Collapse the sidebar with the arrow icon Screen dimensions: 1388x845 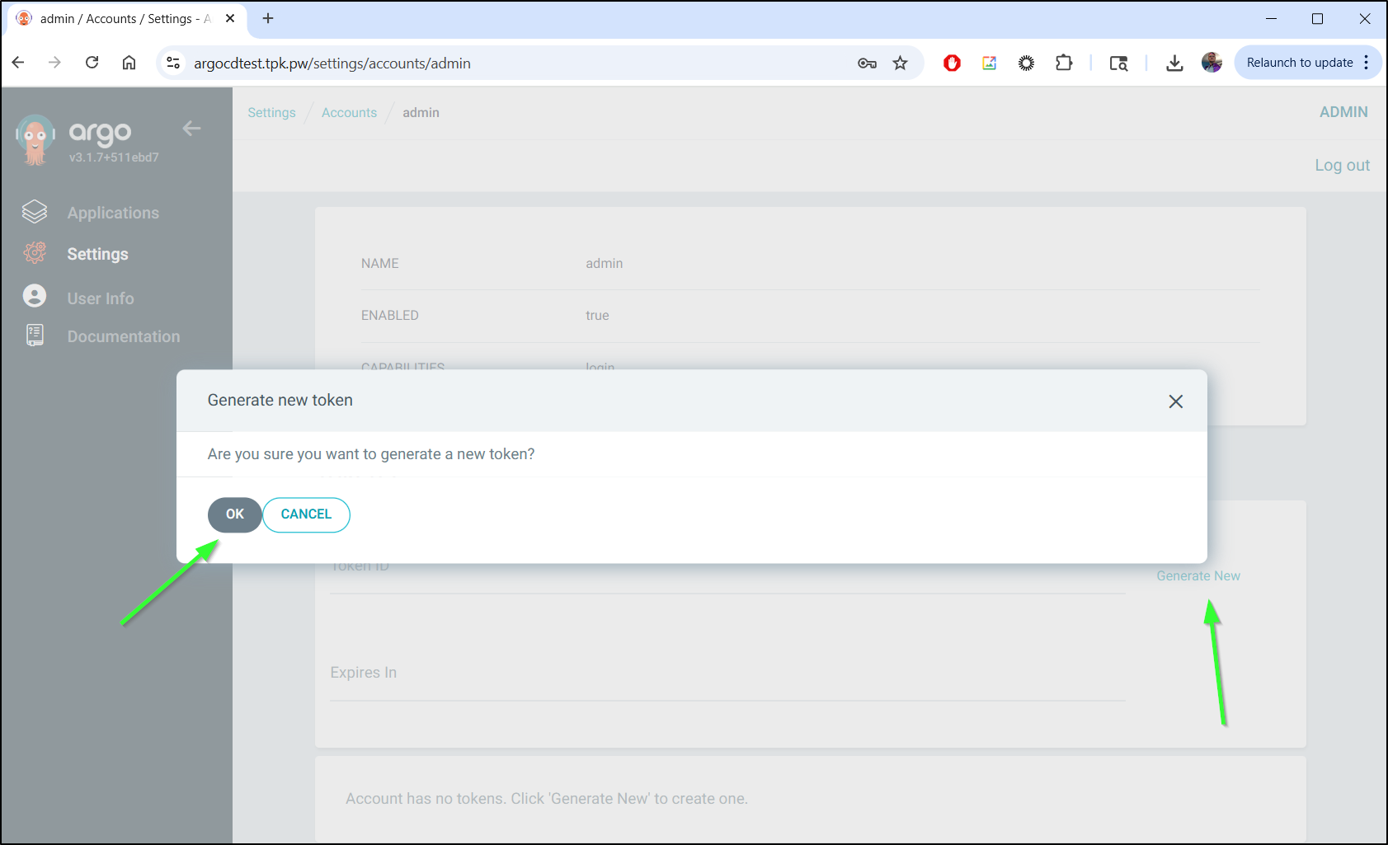[x=191, y=129]
